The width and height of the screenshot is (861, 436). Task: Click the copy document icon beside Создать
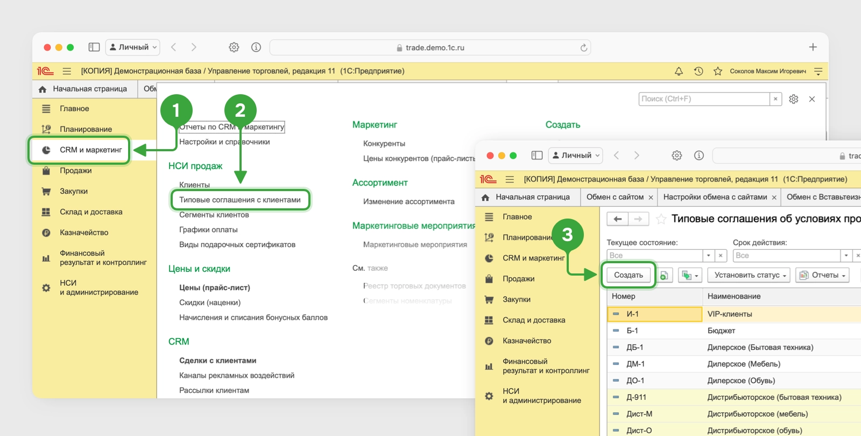665,275
